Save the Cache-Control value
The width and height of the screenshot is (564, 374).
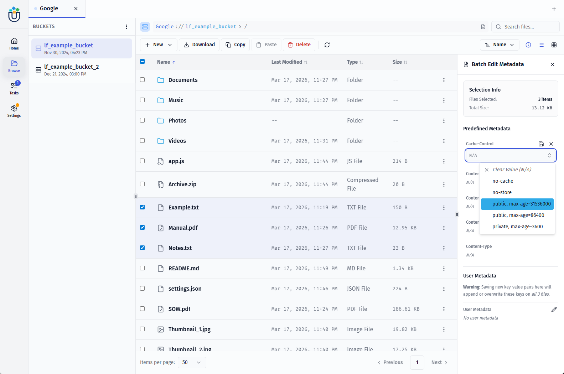541,144
